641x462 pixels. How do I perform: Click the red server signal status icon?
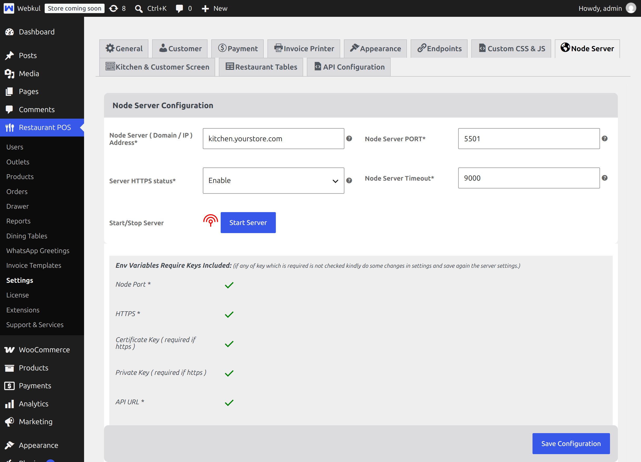(210, 220)
